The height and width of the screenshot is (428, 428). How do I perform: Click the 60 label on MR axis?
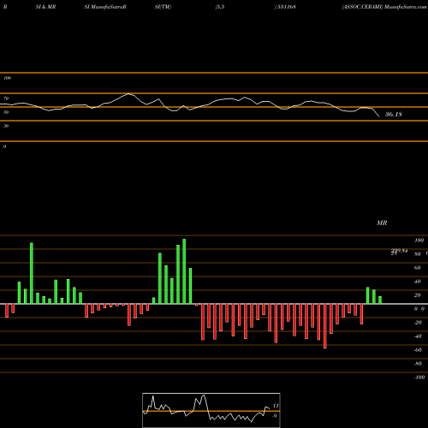tap(417, 268)
